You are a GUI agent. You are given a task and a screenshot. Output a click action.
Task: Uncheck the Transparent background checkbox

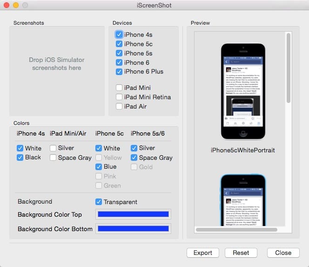pos(99,202)
